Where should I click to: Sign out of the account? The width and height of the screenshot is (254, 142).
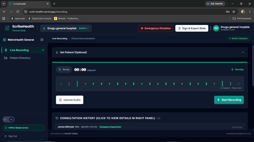click(x=11, y=136)
